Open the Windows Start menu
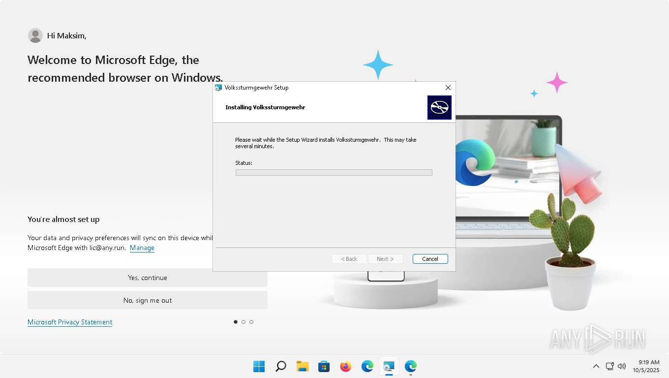The width and height of the screenshot is (669, 378). click(259, 366)
